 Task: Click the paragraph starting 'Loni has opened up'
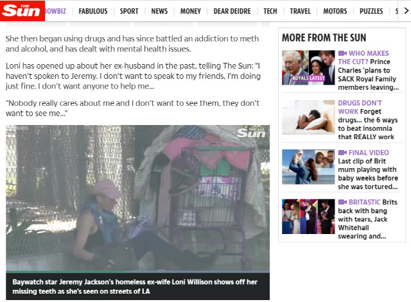pyautogui.click(x=133, y=76)
